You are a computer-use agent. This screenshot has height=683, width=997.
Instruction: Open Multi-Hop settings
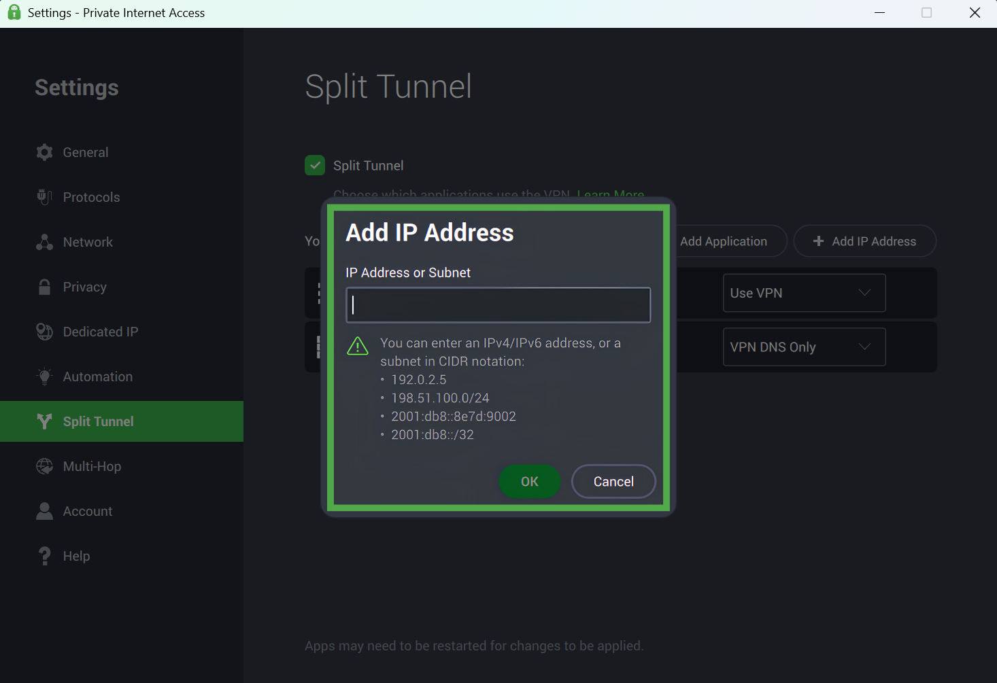point(122,466)
